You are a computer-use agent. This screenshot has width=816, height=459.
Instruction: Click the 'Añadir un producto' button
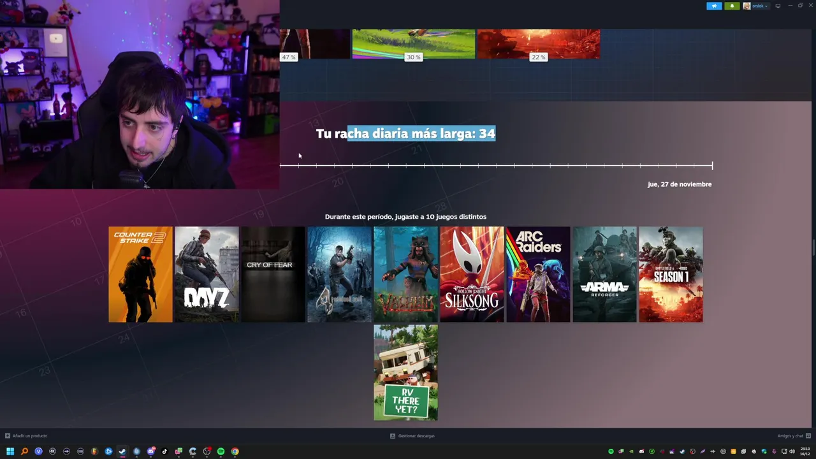coord(26,436)
